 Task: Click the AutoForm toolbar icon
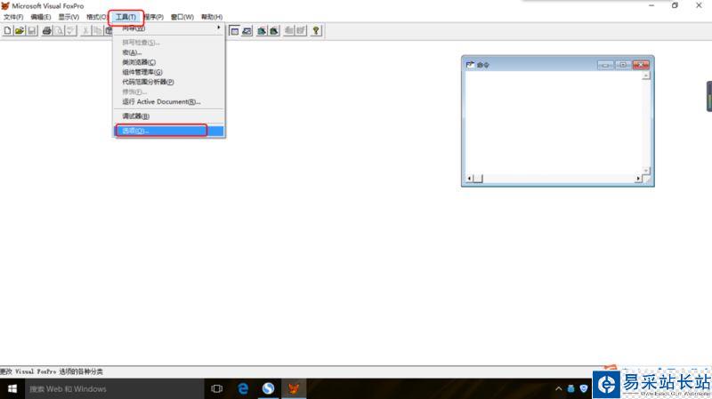click(x=288, y=31)
